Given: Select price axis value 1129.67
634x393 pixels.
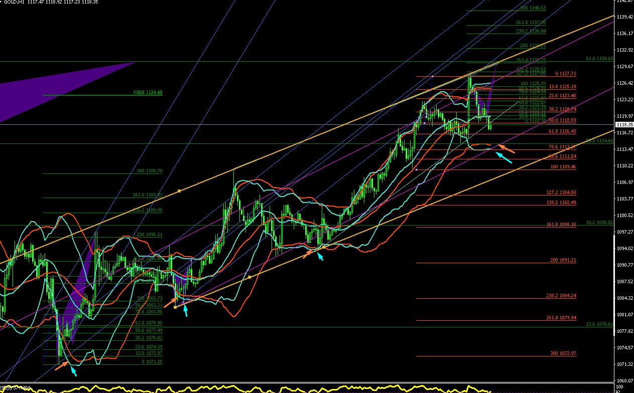Looking at the screenshot, I should pyautogui.click(x=625, y=67).
